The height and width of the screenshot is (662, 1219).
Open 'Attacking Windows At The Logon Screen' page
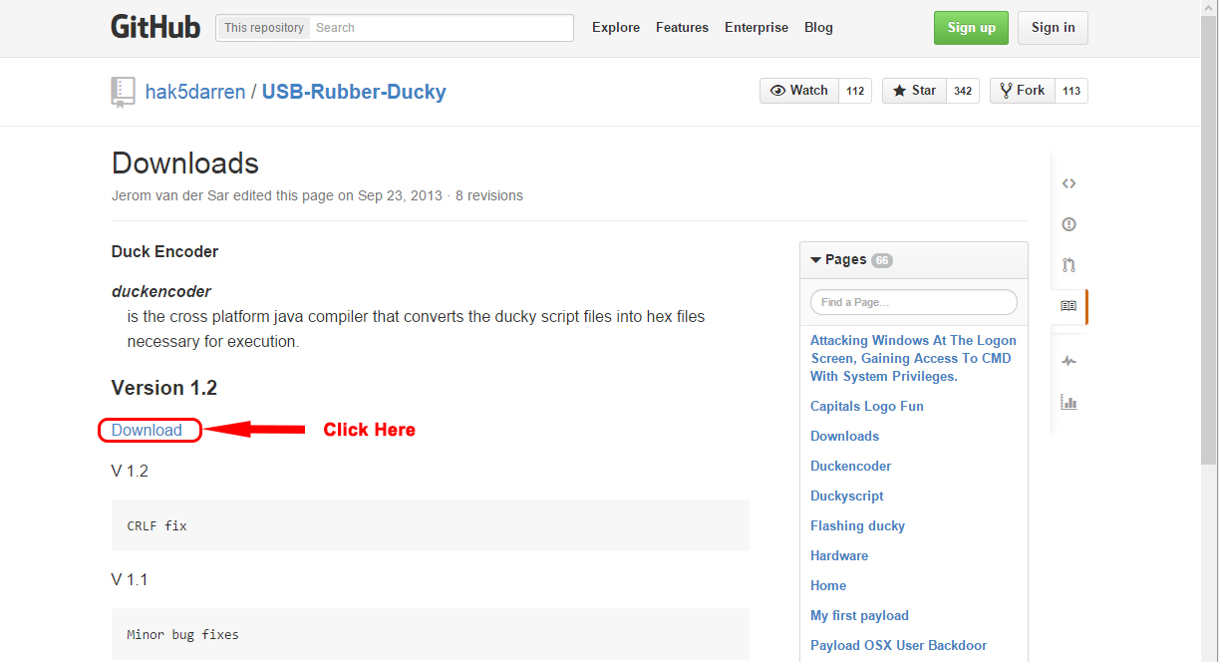(913, 359)
